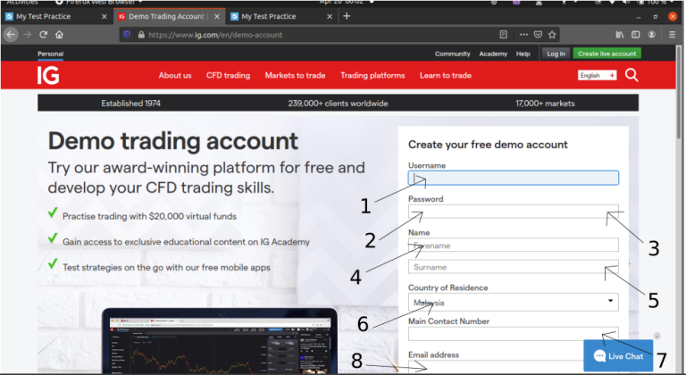Open the Learn to trade menu
Viewport: 686px width, 375px height.
pyautogui.click(x=446, y=75)
